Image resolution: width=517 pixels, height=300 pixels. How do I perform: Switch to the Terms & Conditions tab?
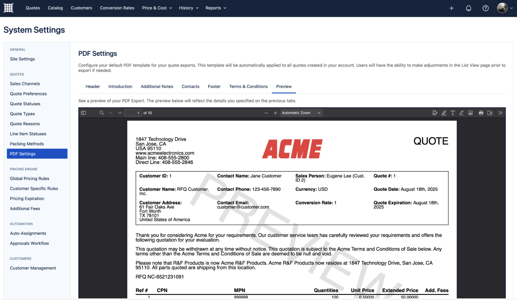click(248, 87)
